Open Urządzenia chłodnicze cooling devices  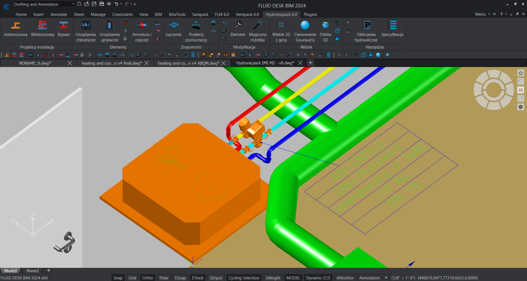coord(86,26)
